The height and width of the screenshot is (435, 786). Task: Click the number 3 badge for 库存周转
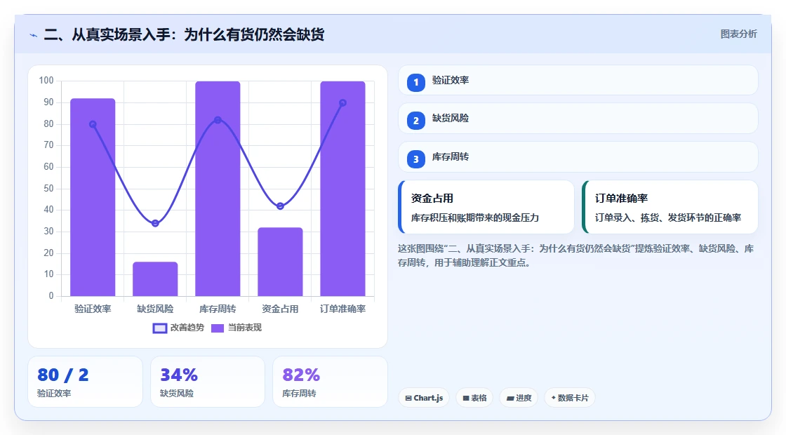(x=415, y=159)
